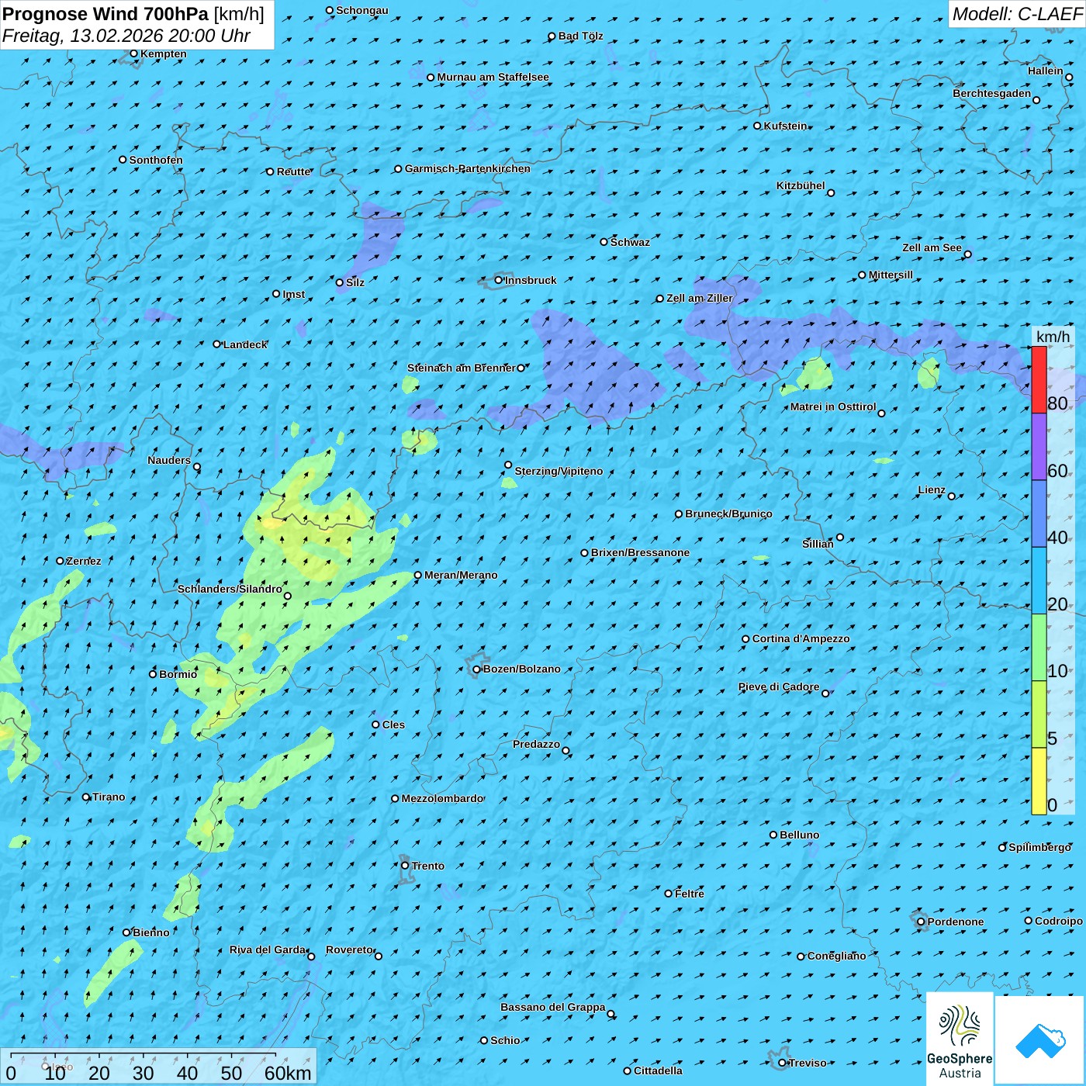Click the Nauders city marker
The height and width of the screenshot is (1086, 1086).
pos(197,467)
